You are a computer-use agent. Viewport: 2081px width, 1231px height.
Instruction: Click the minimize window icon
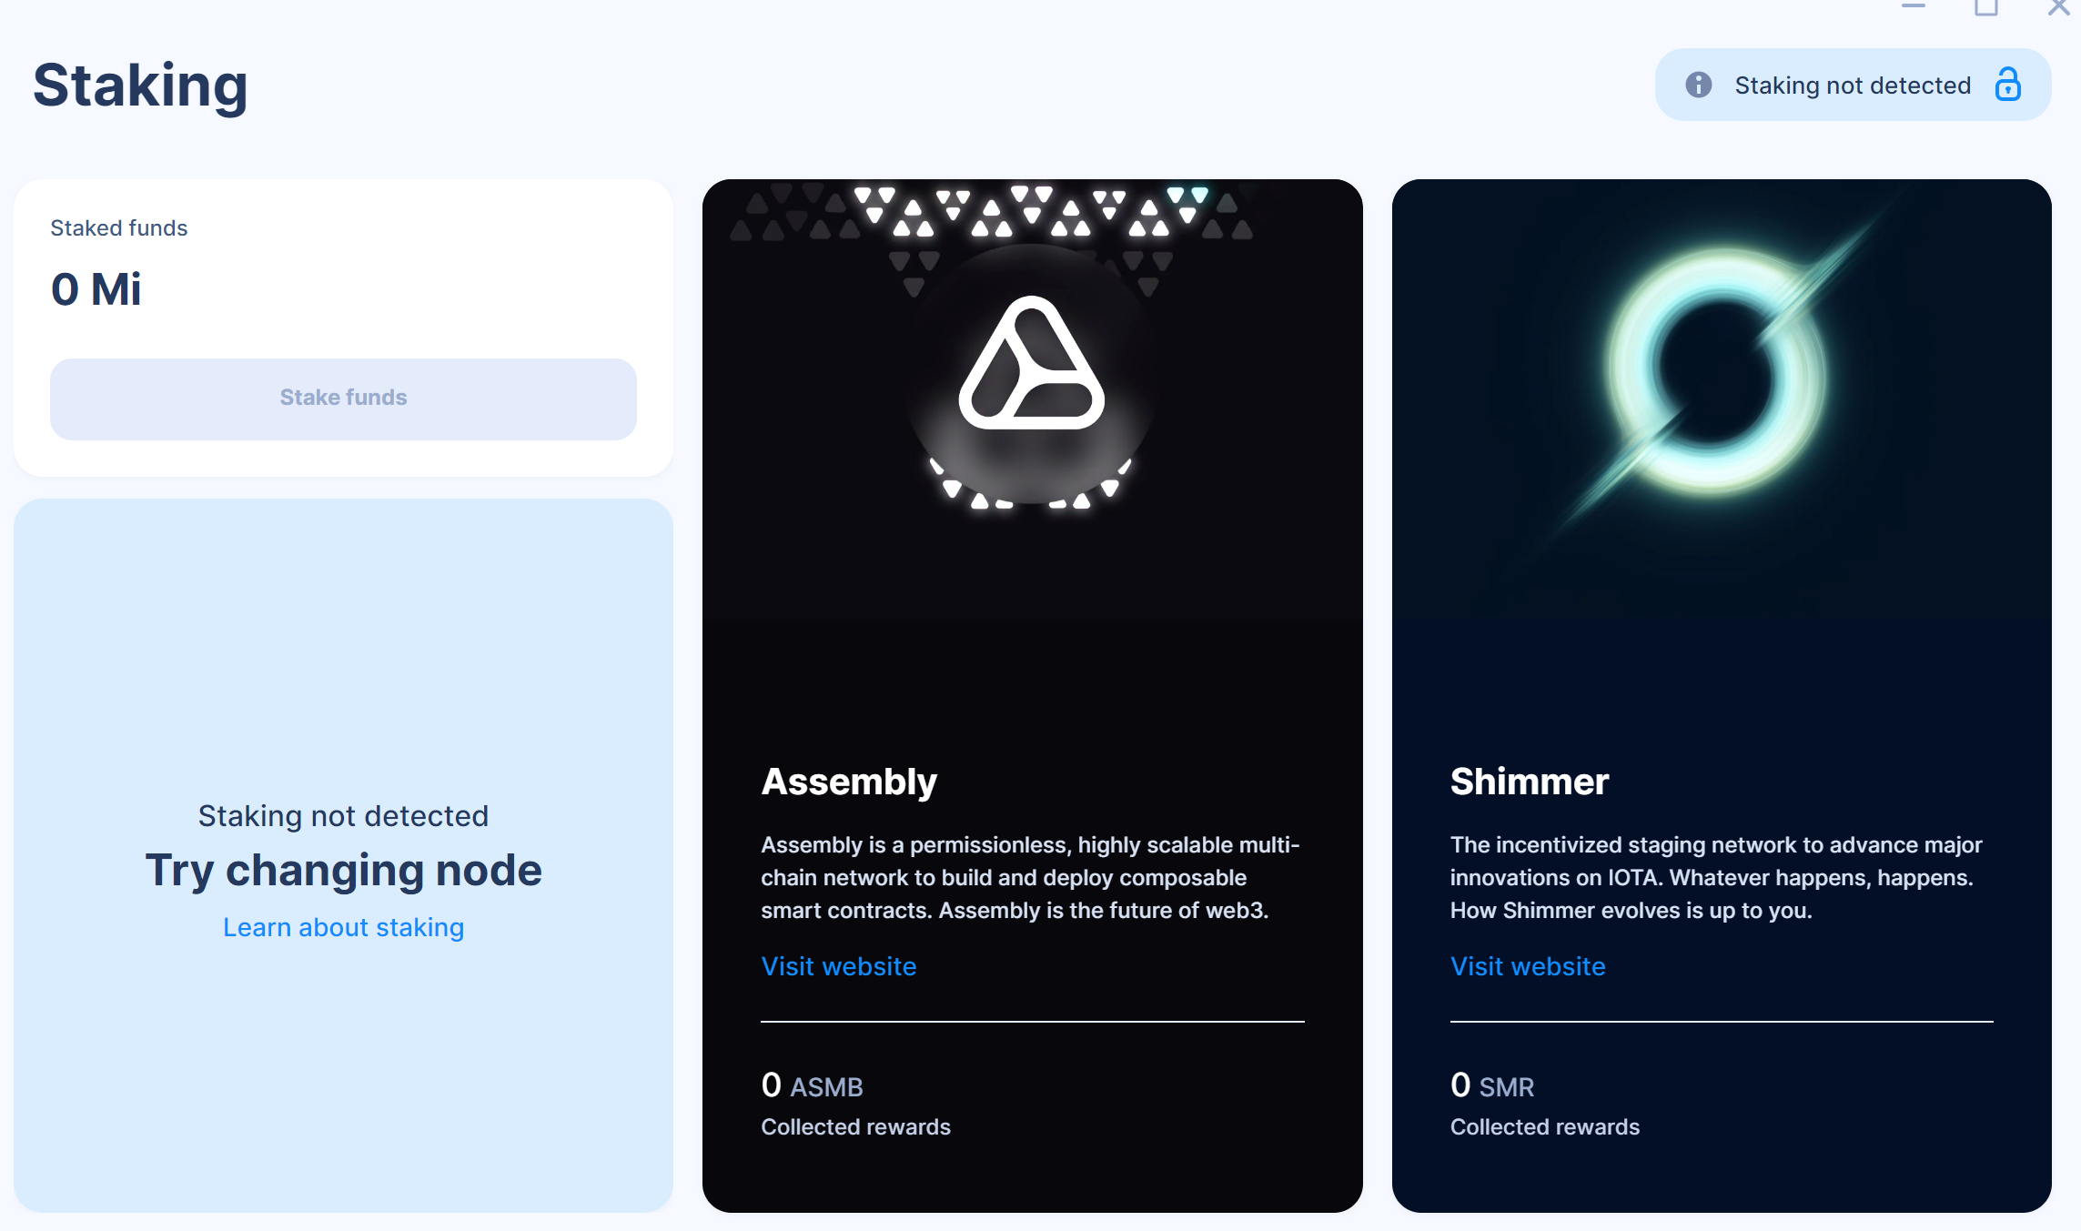click(1913, 7)
